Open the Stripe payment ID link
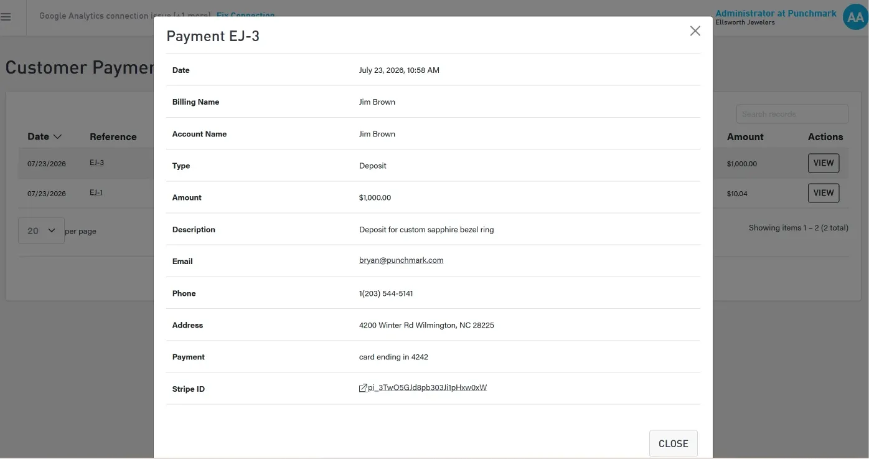The height and width of the screenshot is (459, 869). (x=427, y=387)
